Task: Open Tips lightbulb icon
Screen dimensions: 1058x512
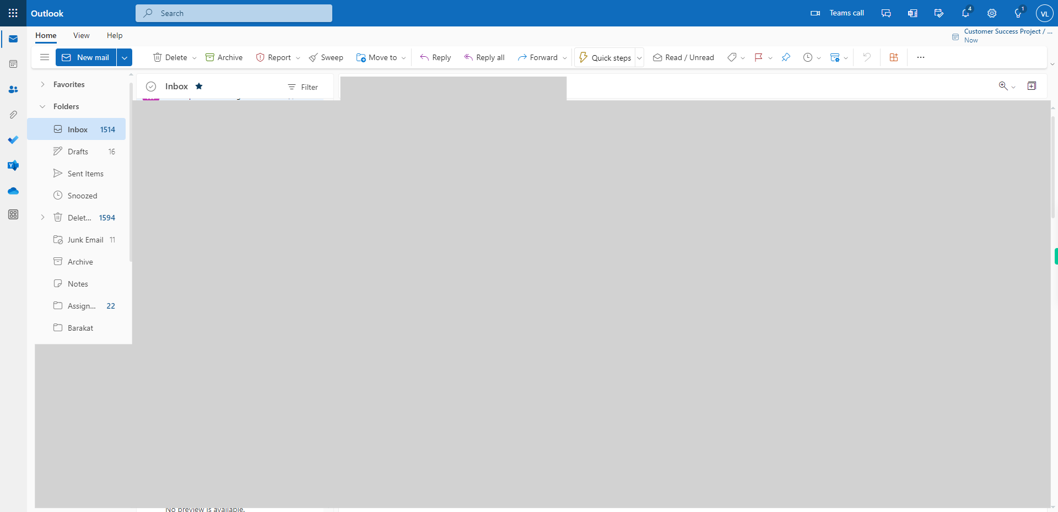Action: click(x=1018, y=13)
